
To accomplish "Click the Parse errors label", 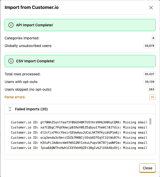I will click(x=15, y=97).
